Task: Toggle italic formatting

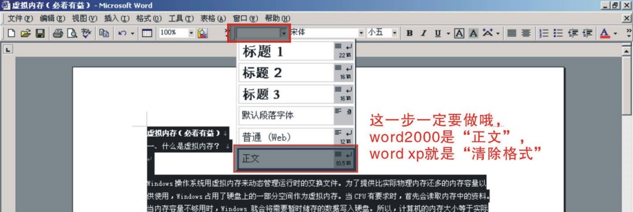Action: click(x=423, y=33)
